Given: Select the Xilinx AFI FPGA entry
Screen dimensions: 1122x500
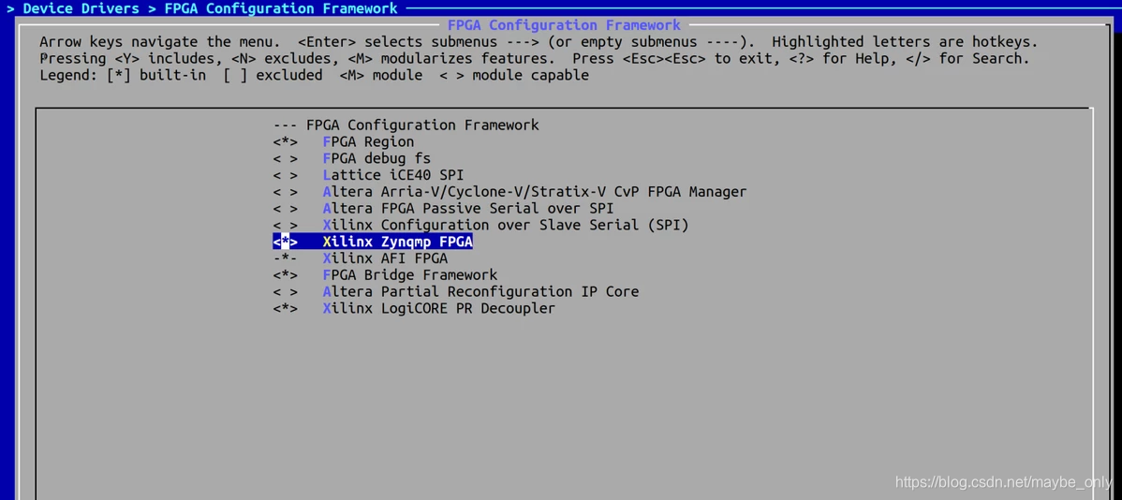Looking at the screenshot, I should coord(385,258).
